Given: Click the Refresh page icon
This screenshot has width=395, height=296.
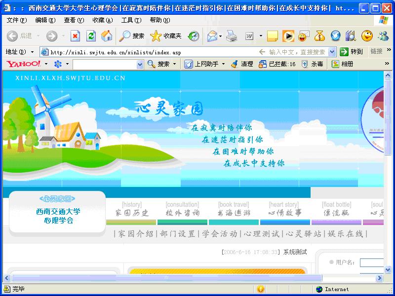Looking at the screenshot, I should (91, 36).
